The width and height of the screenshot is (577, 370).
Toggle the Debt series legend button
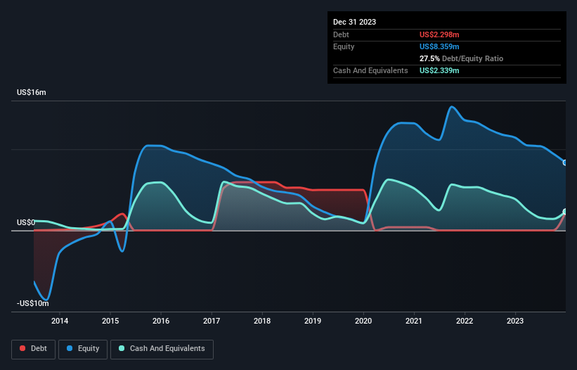coord(33,349)
